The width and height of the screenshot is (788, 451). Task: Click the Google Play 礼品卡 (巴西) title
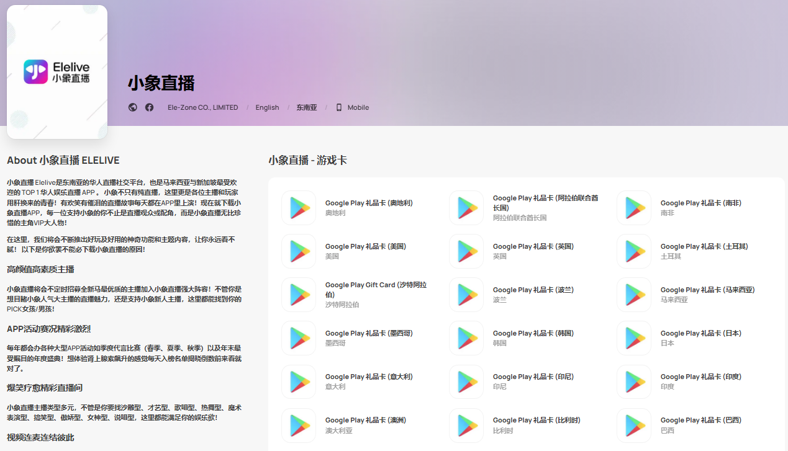(700, 420)
